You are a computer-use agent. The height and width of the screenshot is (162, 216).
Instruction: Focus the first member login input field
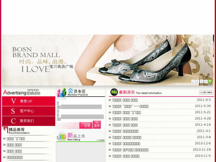[x=81, y=107]
